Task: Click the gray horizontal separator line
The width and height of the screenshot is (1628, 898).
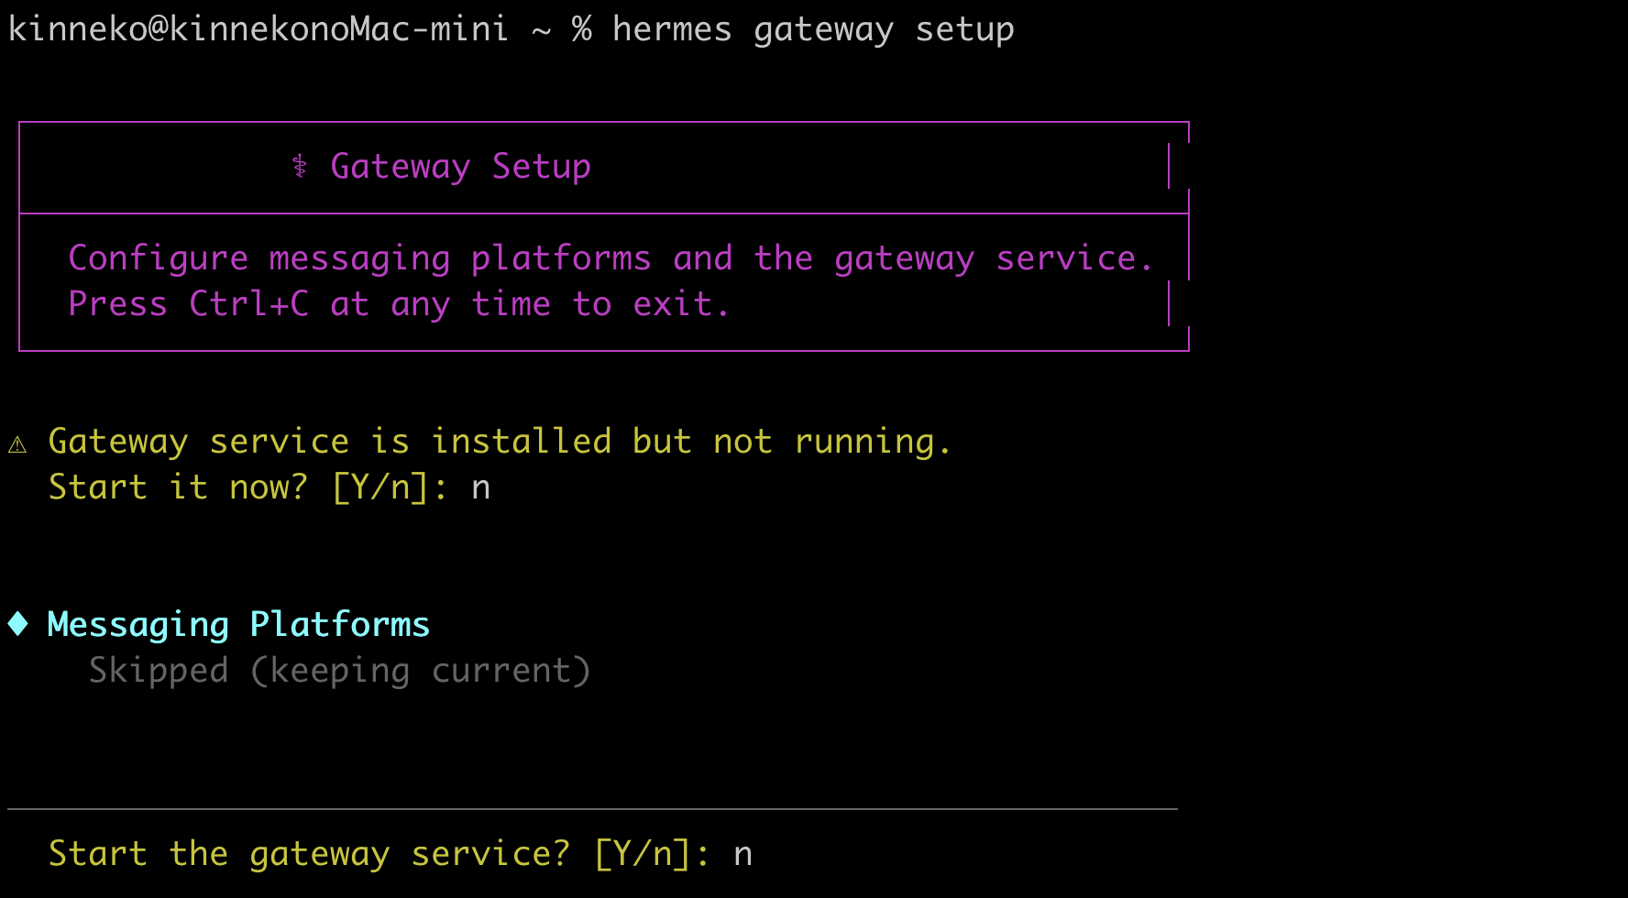Action: (592, 809)
